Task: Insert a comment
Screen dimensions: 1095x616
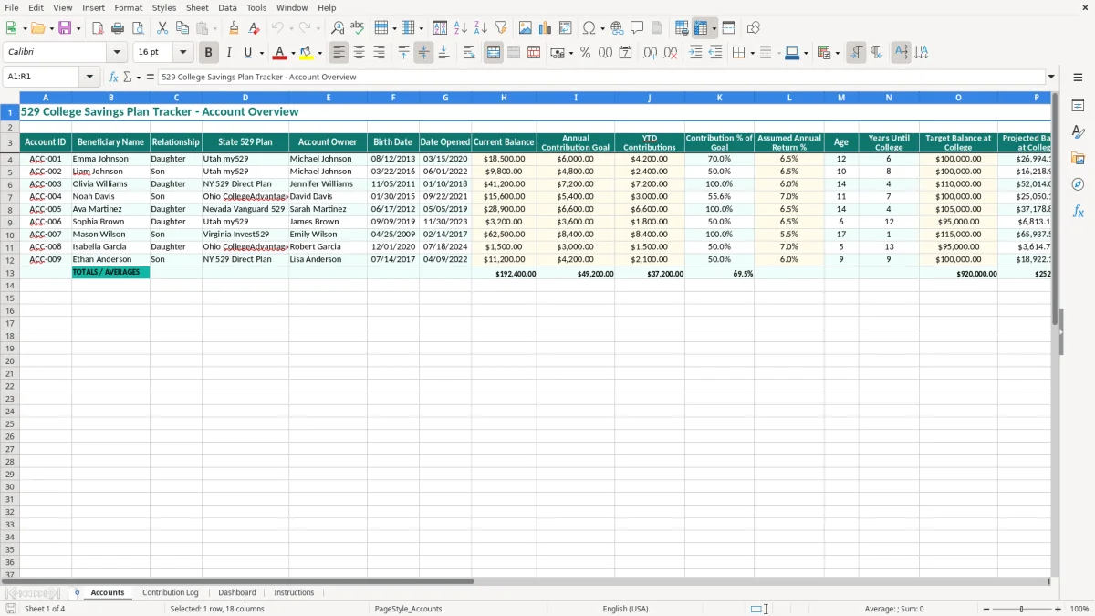Action: click(x=637, y=28)
